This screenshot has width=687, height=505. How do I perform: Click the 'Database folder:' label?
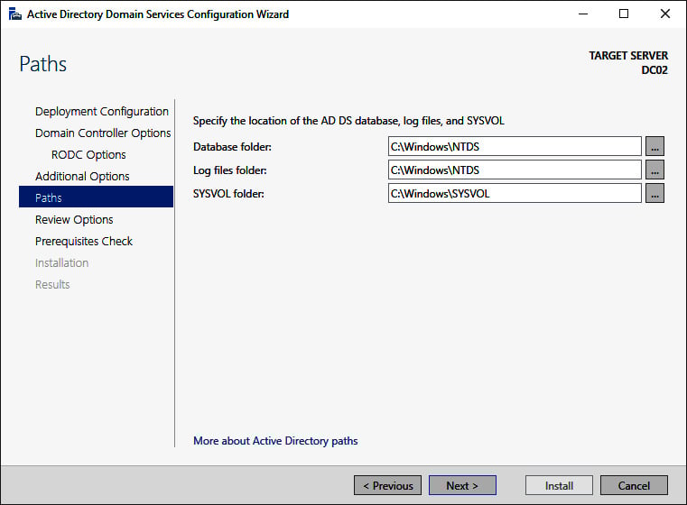(232, 147)
